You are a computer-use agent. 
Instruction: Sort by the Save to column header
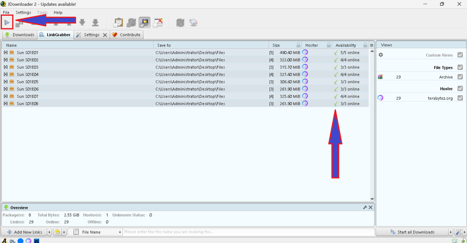pyautogui.click(x=211, y=45)
